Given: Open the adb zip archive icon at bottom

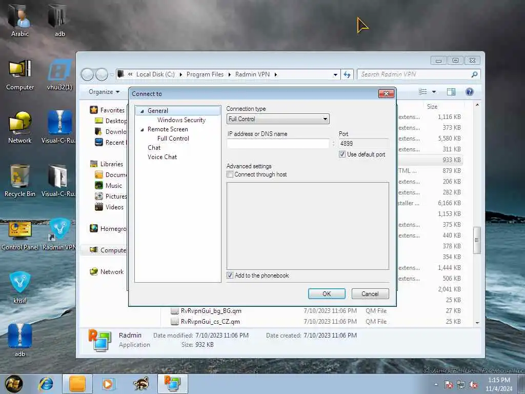Looking at the screenshot, I should pos(20,340).
